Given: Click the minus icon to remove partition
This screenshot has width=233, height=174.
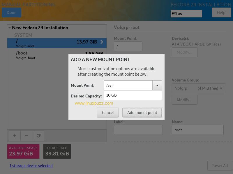Looking at the screenshot, I should coord(27,136).
